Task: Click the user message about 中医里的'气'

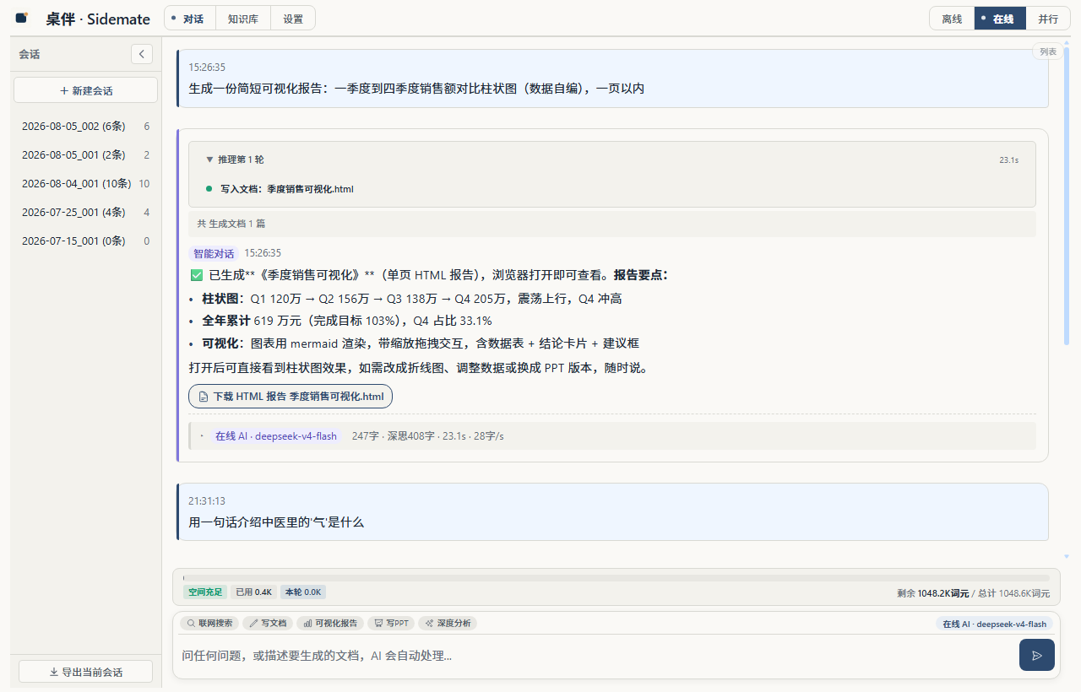Action: (x=612, y=511)
